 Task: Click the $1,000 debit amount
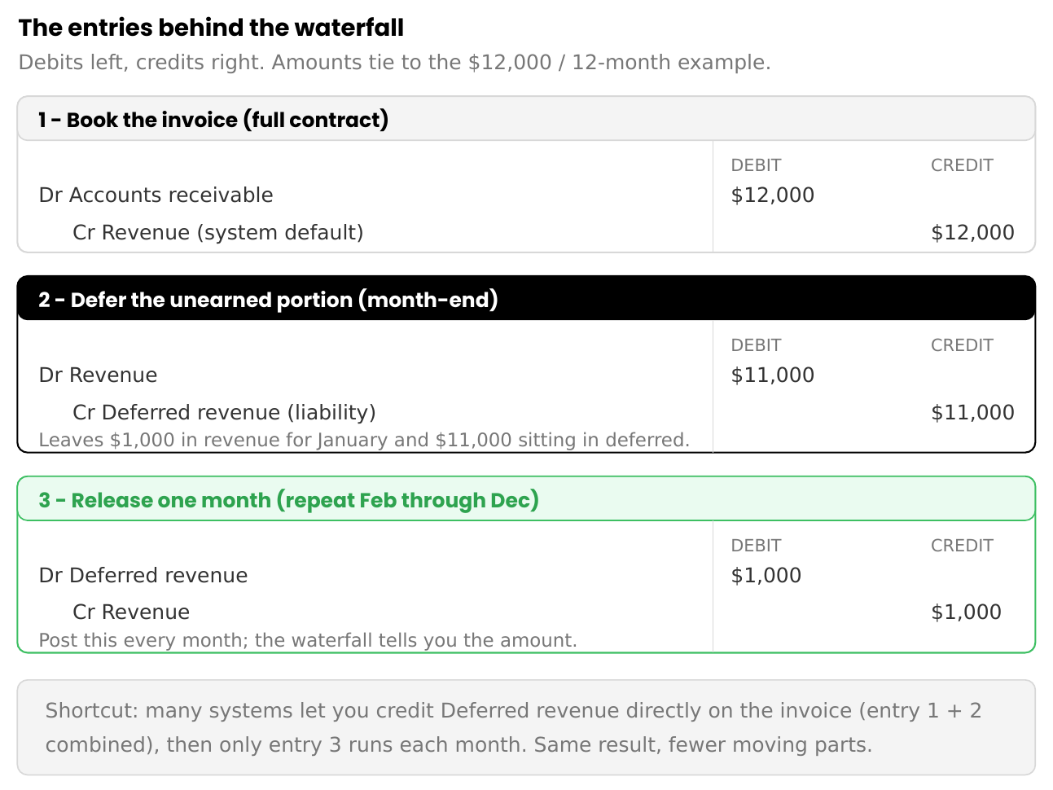pos(766,575)
